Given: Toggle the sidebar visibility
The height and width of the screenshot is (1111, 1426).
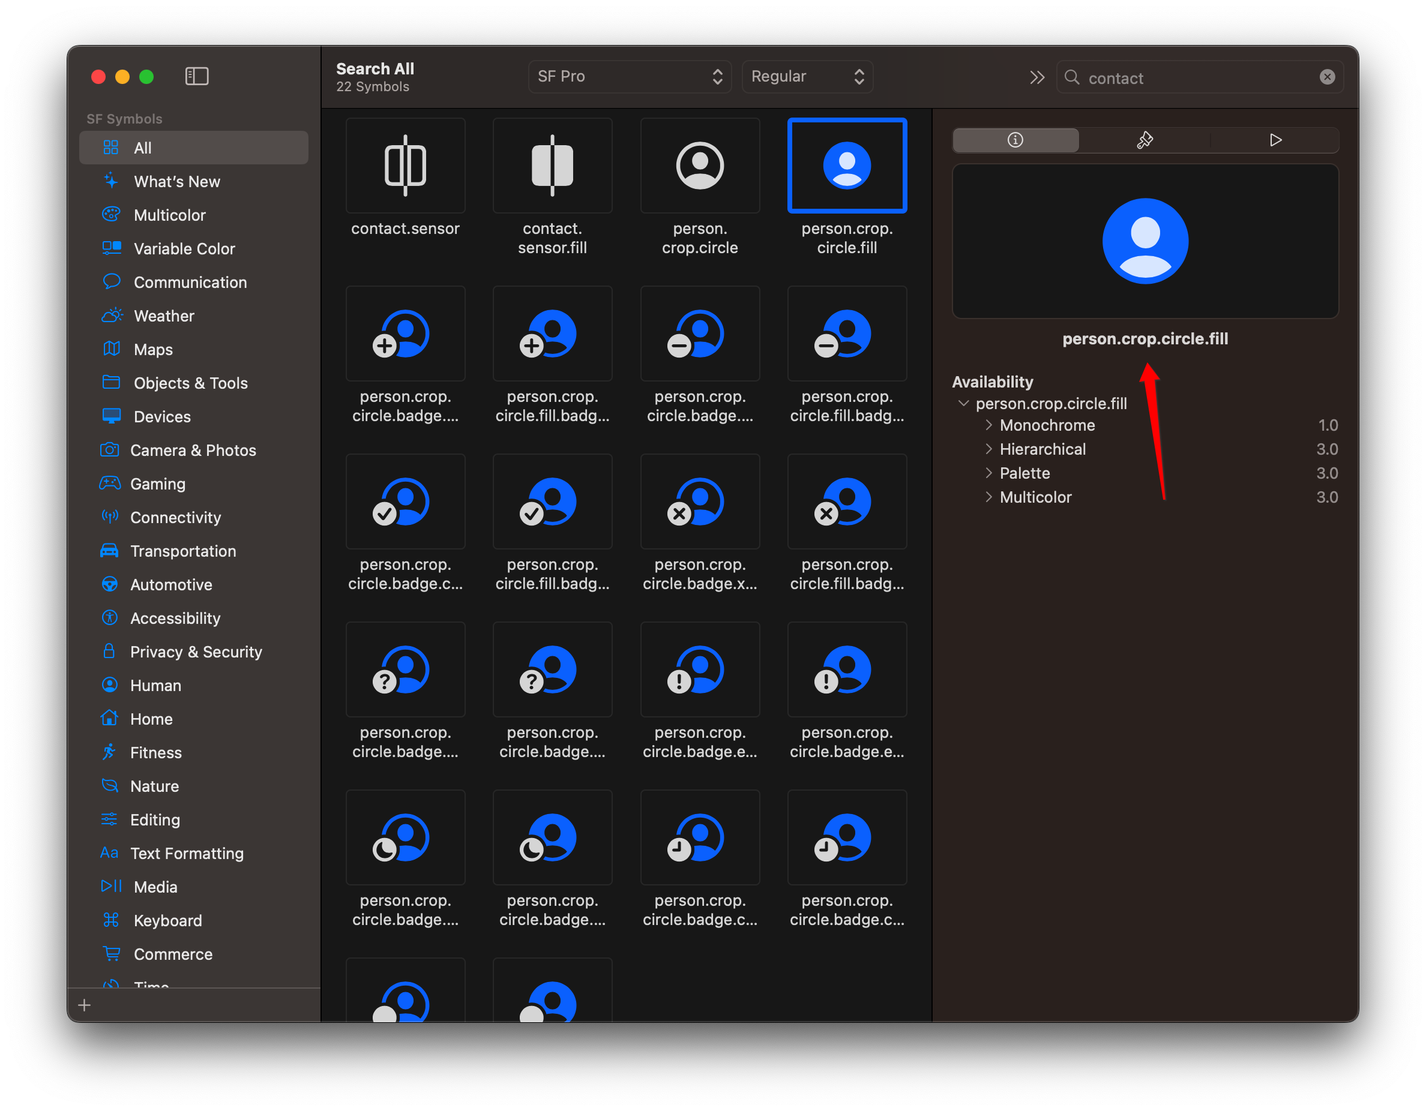Looking at the screenshot, I should tap(196, 76).
